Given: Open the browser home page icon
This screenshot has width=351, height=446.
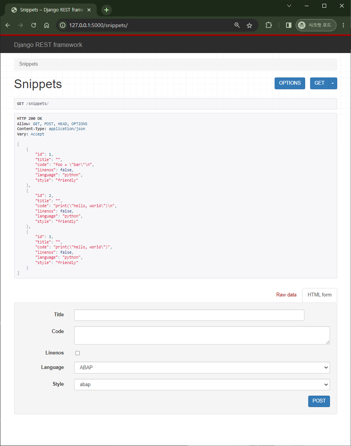Looking at the screenshot, I should [x=47, y=25].
